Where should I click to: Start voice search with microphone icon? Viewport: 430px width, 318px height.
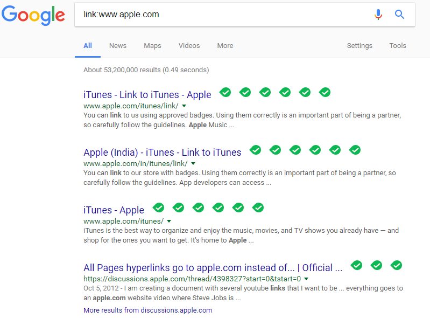click(x=378, y=15)
